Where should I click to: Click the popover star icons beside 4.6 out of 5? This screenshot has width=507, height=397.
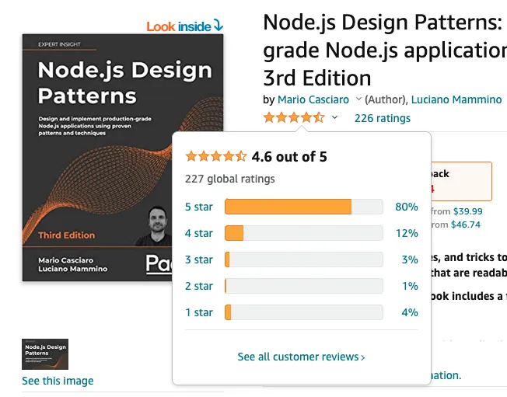click(216, 156)
